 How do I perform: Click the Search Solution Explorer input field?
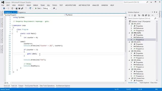pos(141,18)
